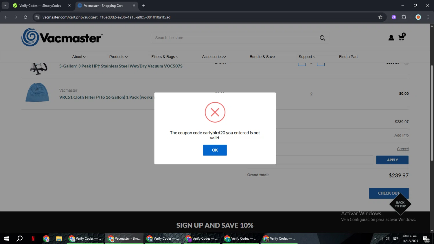Open the notification center icon
The width and height of the screenshot is (434, 244).
(426, 239)
